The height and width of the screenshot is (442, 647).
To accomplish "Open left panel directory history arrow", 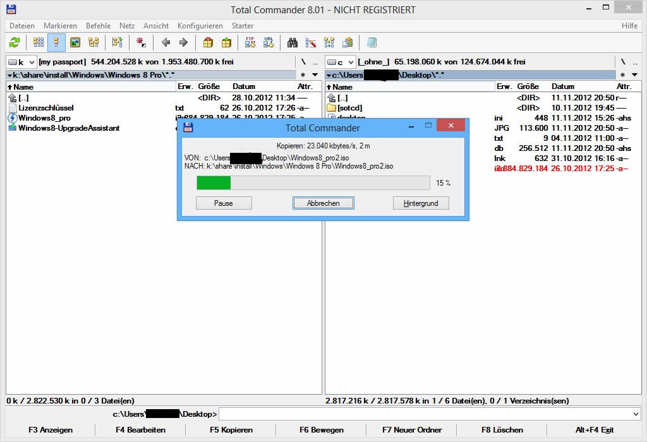I will coord(315,75).
